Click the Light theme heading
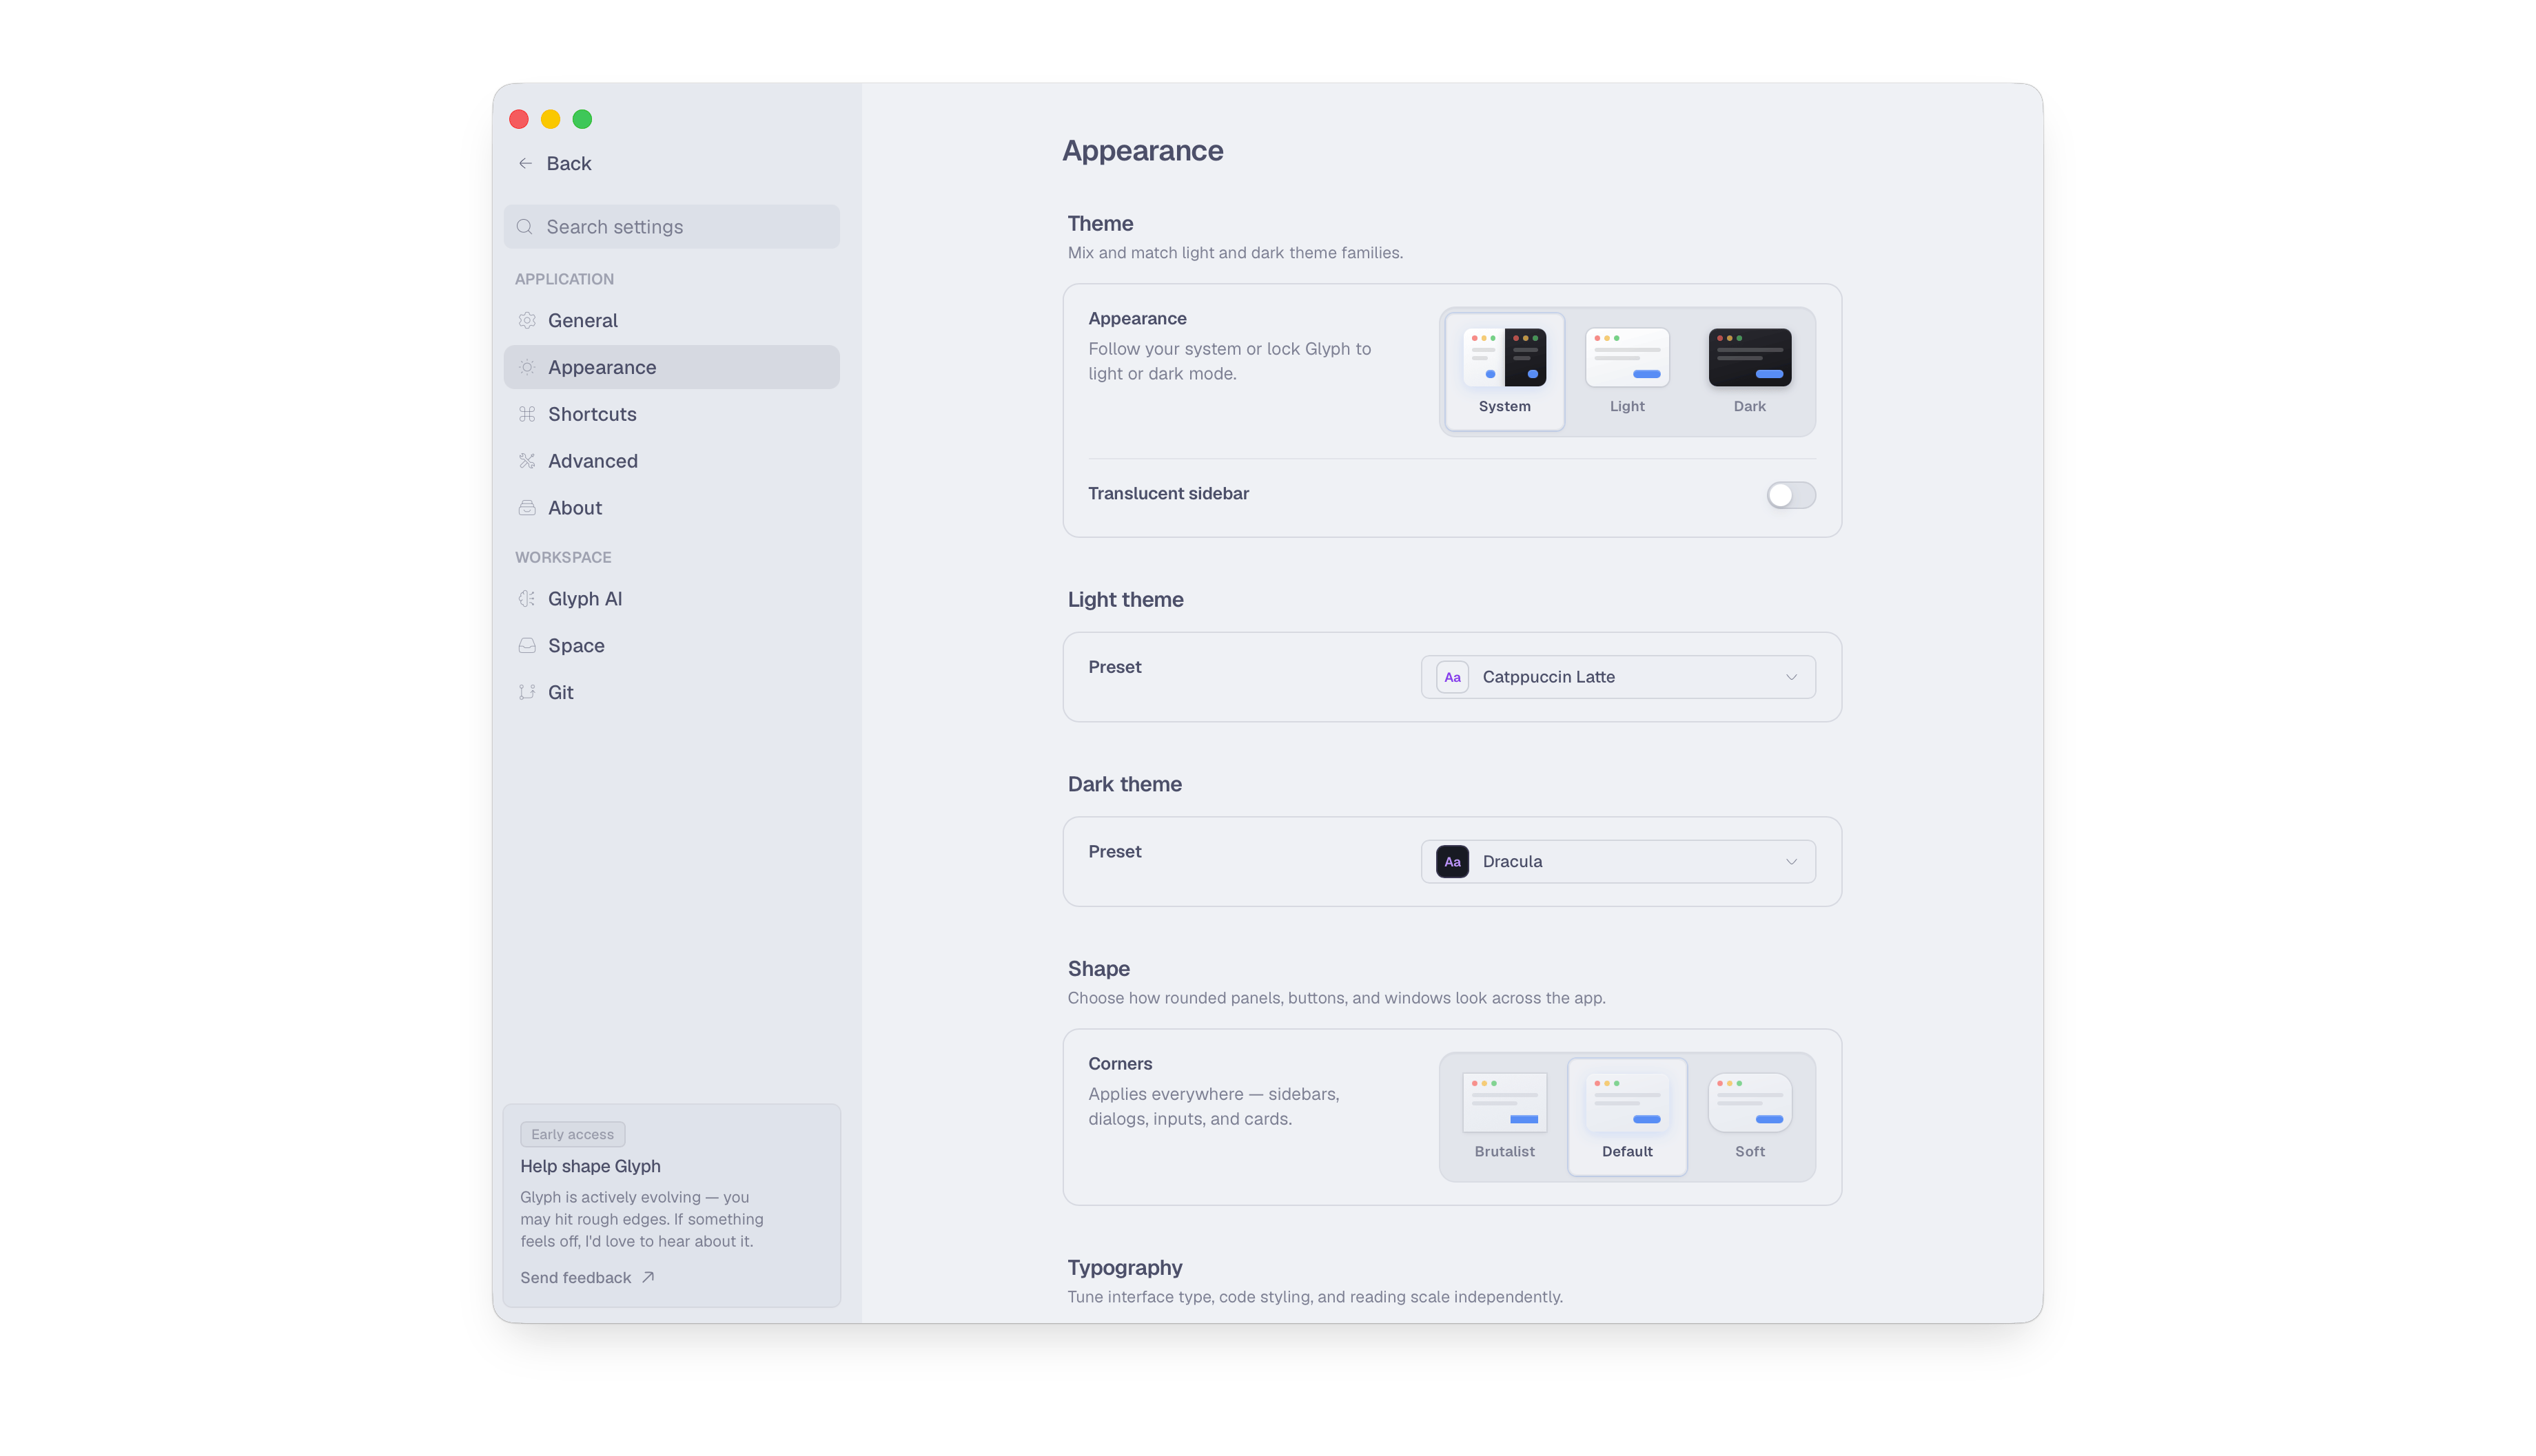This screenshot has width=2536, height=1456. pyautogui.click(x=1125, y=599)
